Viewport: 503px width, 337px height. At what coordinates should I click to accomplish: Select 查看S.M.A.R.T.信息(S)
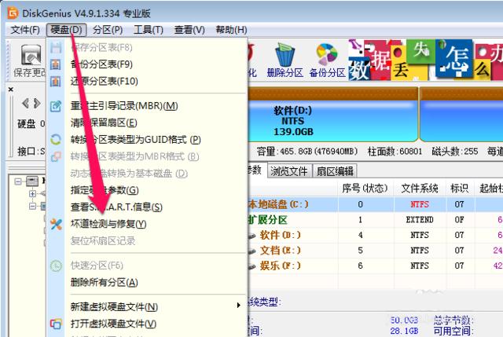116,207
